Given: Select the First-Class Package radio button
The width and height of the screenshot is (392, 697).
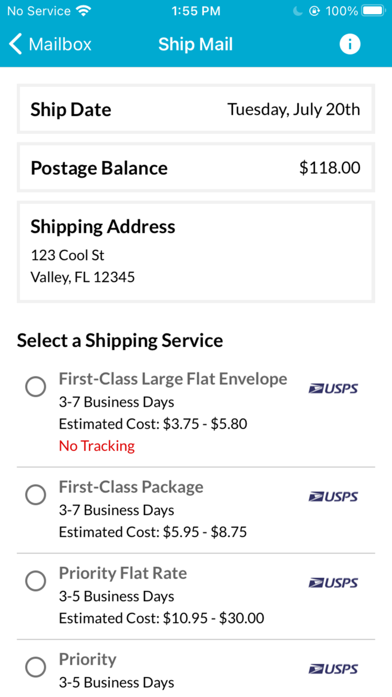Looking at the screenshot, I should click(36, 495).
